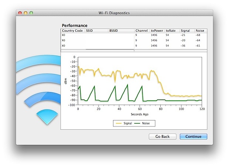
Task: Select the row with Signal -36
Action: 134,45
